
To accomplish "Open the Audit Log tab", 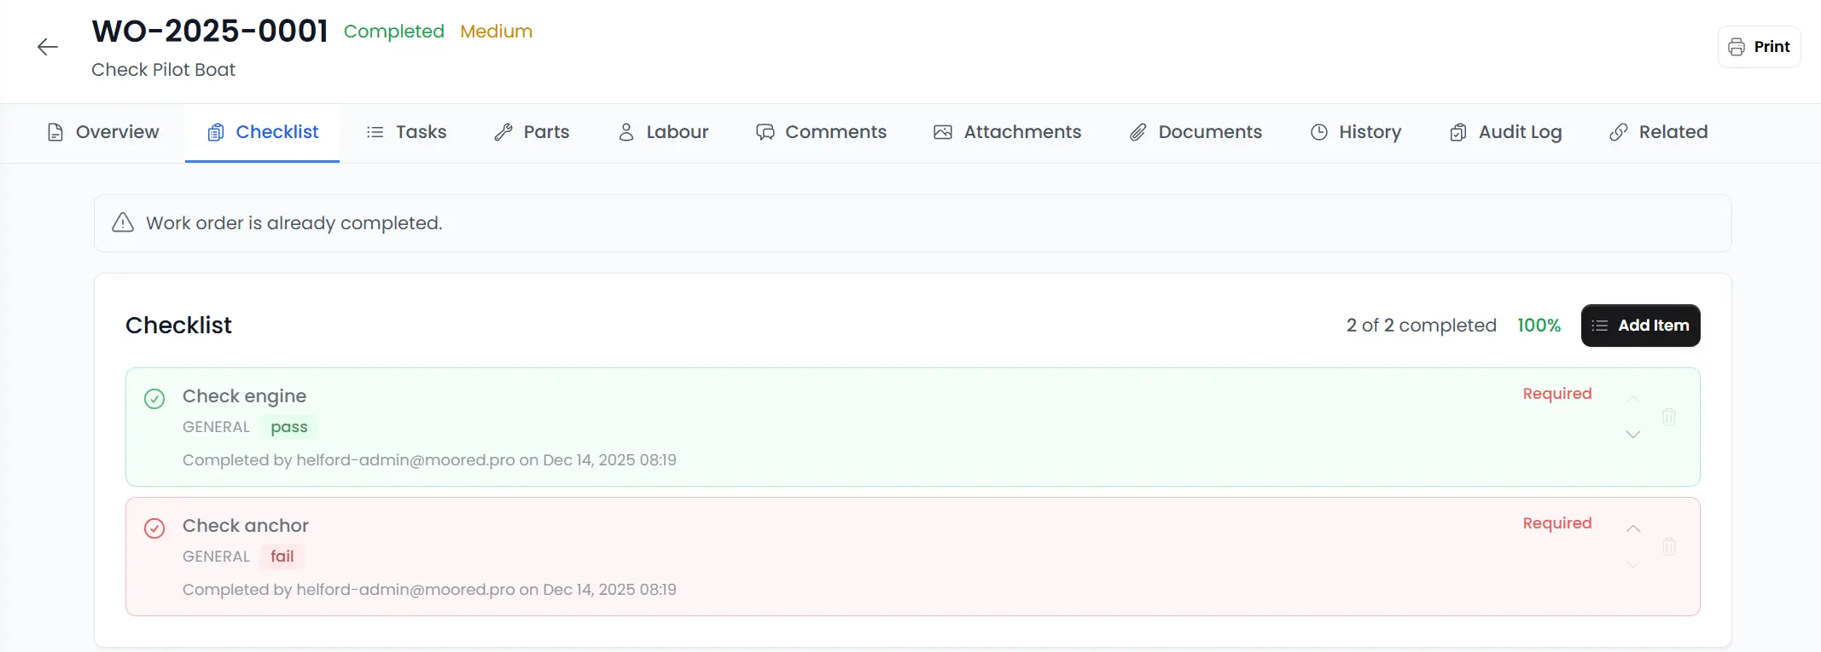I will 1505,132.
